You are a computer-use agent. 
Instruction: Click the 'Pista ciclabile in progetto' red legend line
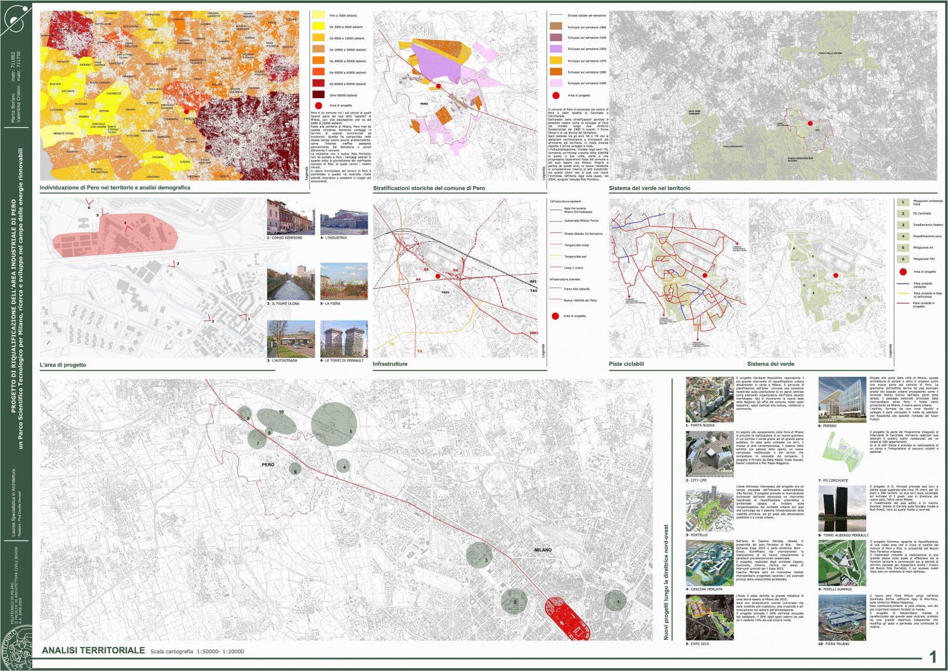pyautogui.click(x=903, y=303)
